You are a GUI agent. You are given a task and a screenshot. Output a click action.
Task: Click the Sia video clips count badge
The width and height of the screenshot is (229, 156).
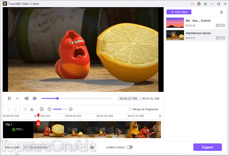(x=220, y=26)
